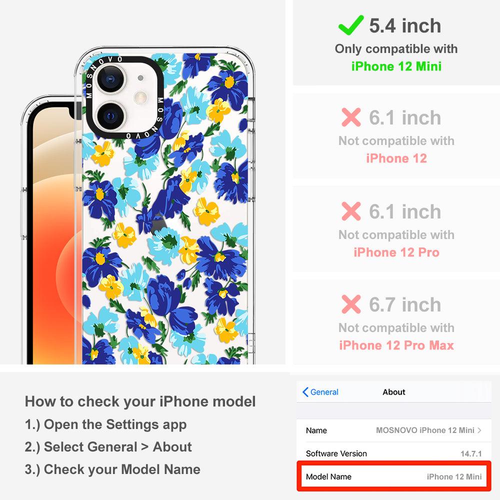
Task: Click the iPhone 12 Mini model name value
Action: pyautogui.click(x=454, y=476)
